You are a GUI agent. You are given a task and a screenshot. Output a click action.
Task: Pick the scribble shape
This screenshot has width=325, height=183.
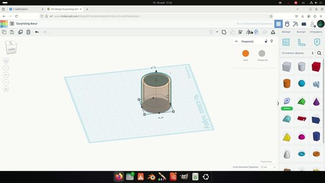(x=316, y=84)
